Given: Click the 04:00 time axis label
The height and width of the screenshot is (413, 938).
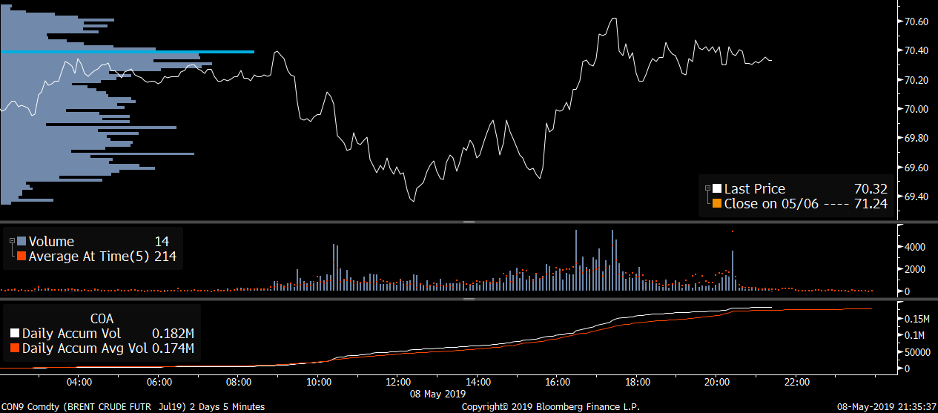Looking at the screenshot, I should pos(79,383).
